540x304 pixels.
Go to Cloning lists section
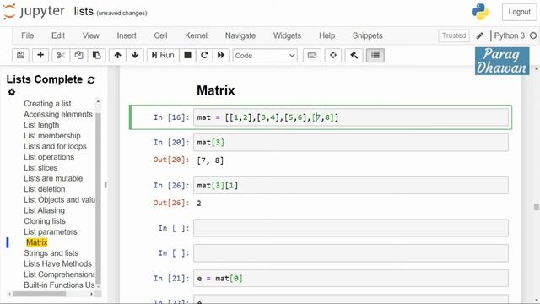tap(45, 221)
